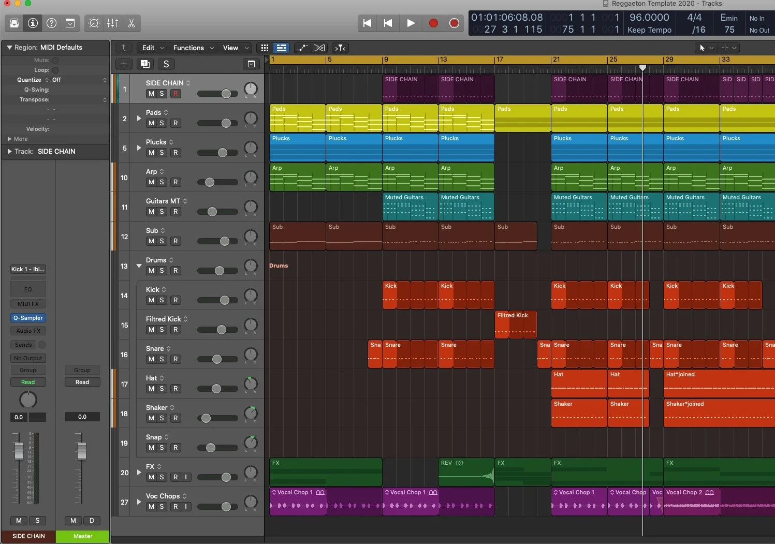
Task: Toggle the Show Flex icon
Action: tap(319, 48)
